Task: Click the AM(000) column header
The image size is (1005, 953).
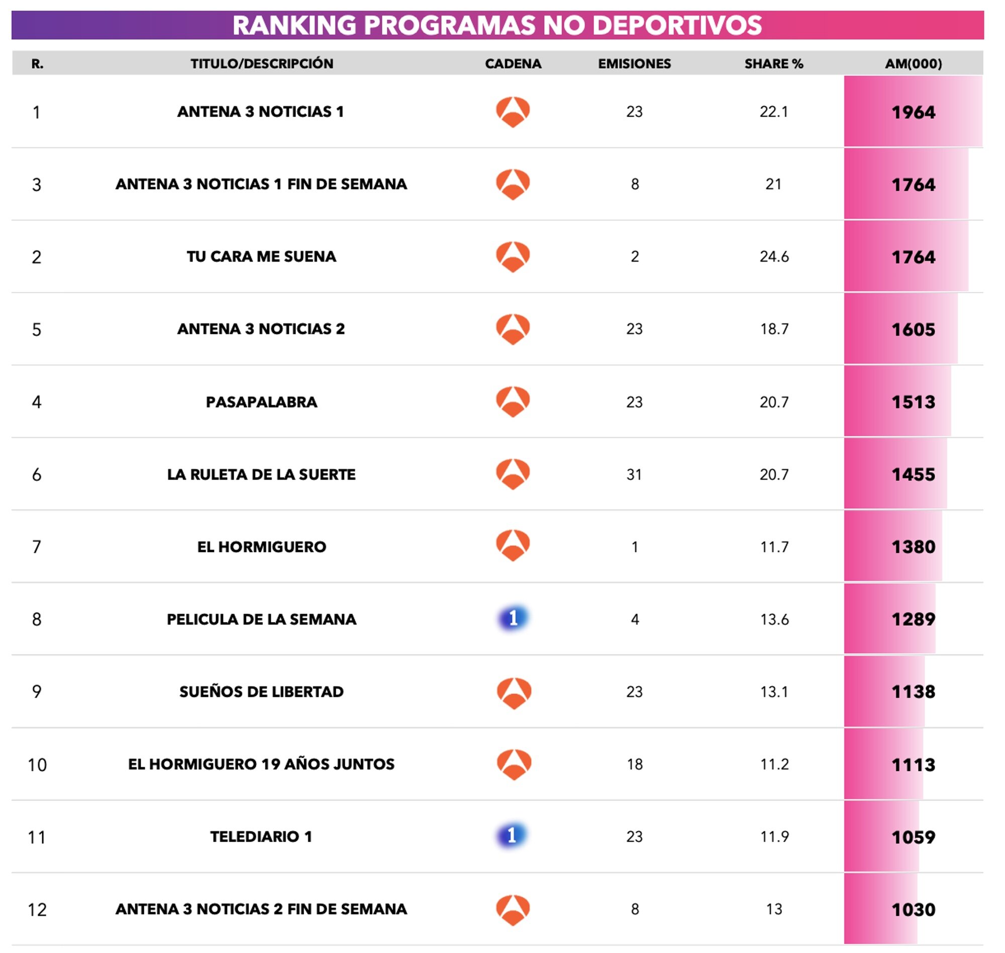Action: (913, 63)
